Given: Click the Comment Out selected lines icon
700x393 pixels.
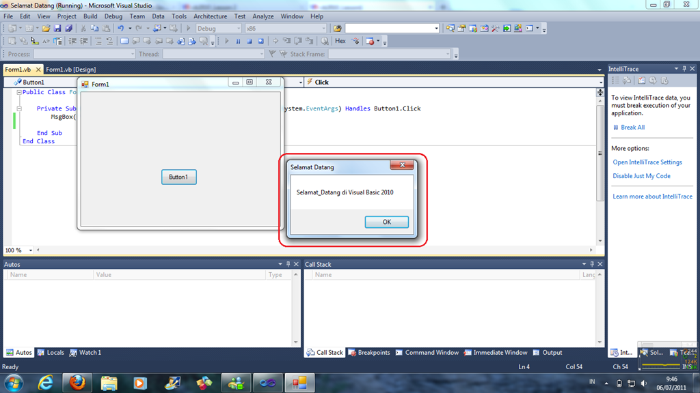Looking at the screenshot, I should (x=98, y=42).
